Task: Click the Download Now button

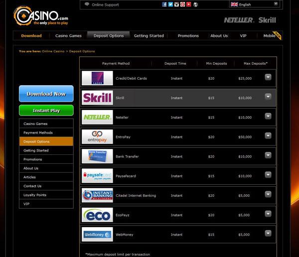Action: tap(46, 94)
